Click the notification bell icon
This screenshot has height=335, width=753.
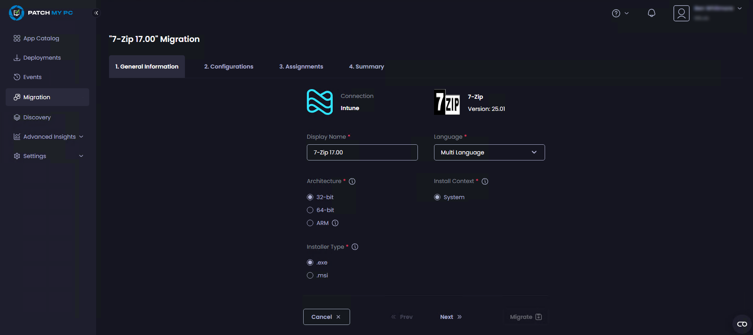point(651,13)
